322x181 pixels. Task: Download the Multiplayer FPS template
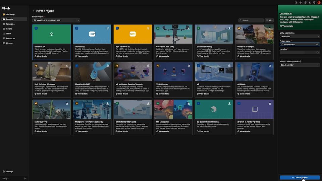point(67,103)
